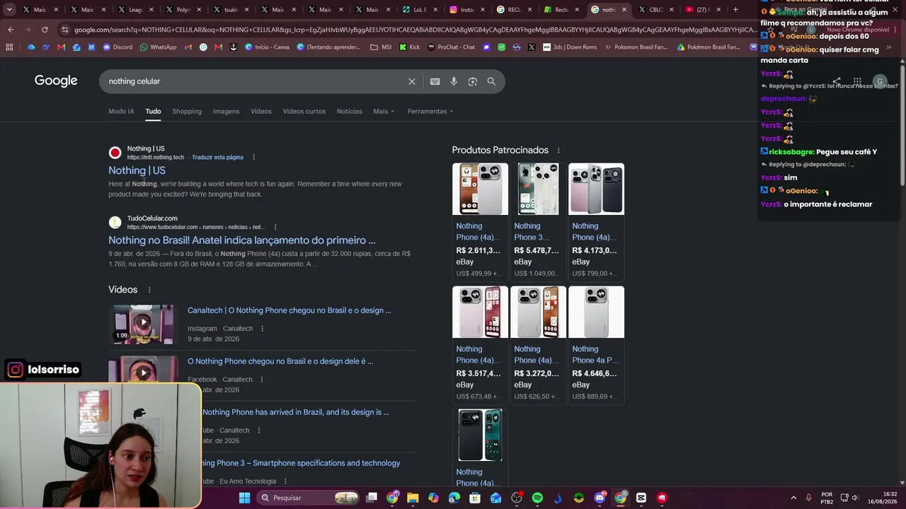
Task: Play the Canaltech Instagram video thumbnail
Action: pos(144,324)
